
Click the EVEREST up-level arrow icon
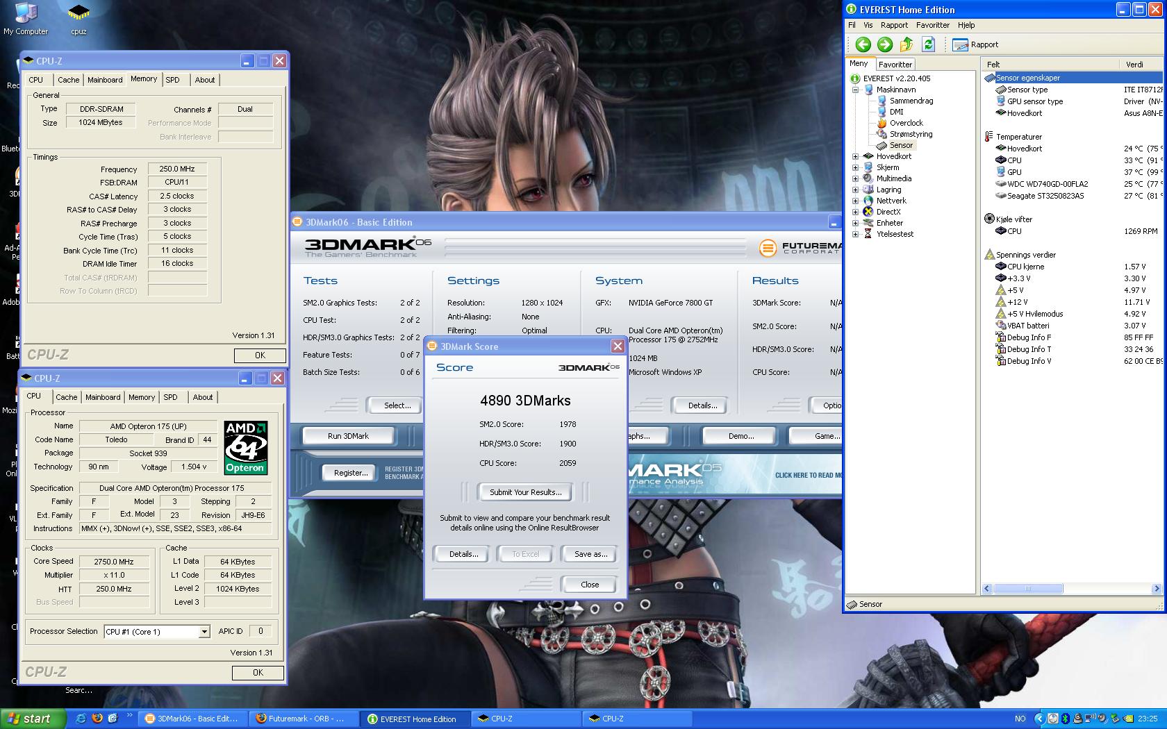[x=907, y=44]
